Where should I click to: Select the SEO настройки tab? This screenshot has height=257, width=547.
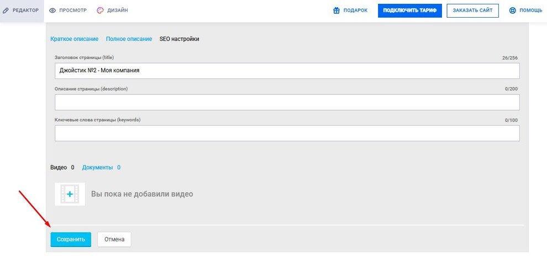[x=180, y=39]
